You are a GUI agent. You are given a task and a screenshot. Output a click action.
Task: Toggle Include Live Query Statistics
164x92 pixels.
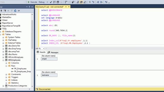69,2
